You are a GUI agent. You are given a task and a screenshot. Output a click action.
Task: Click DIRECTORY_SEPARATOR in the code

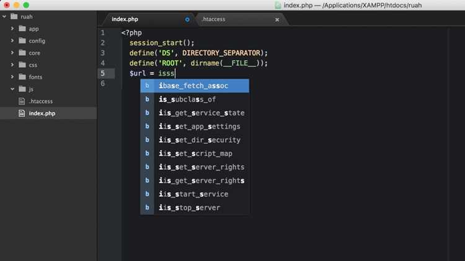tap(221, 53)
